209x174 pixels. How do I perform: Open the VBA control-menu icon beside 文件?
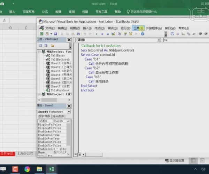coord(41,28)
